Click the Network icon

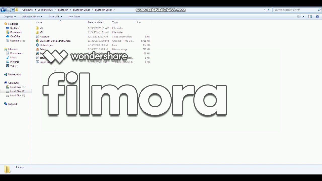(x=6, y=104)
